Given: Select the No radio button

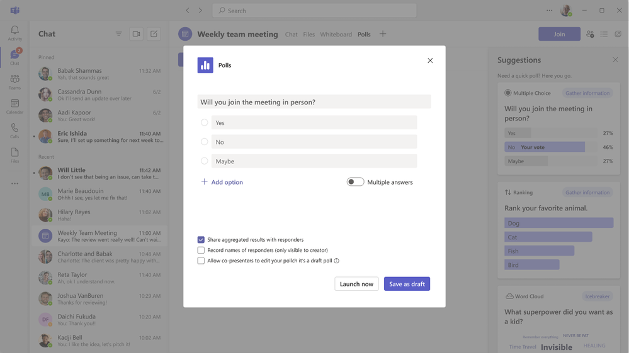Looking at the screenshot, I should point(204,142).
